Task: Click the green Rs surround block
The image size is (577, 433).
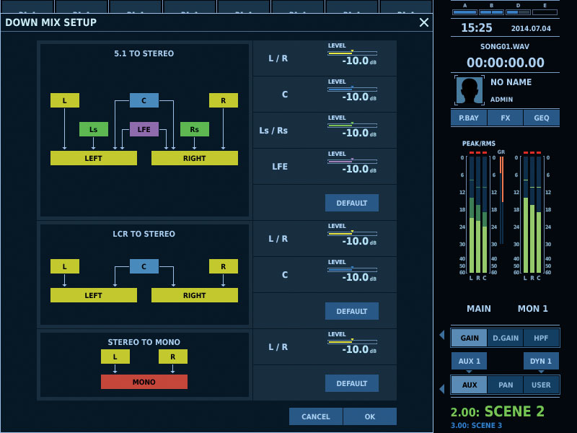Action: pos(195,129)
